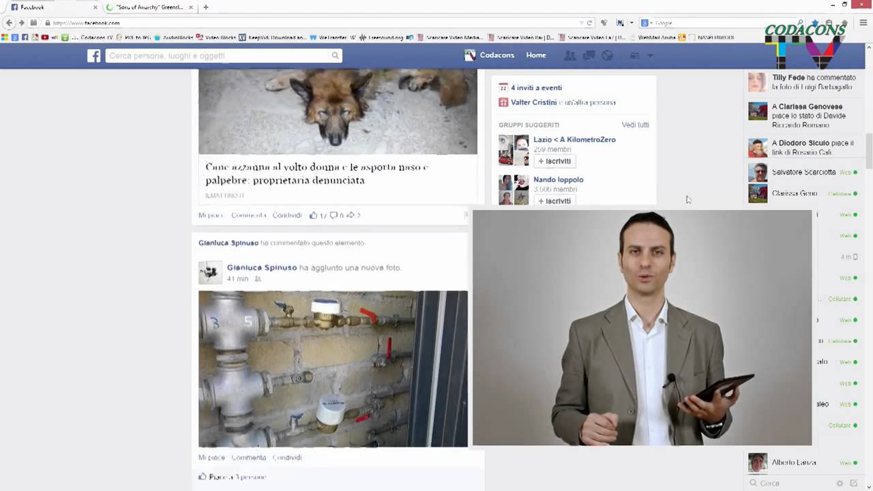Open the notifications globe icon
The image size is (873, 491).
tap(607, 55)
